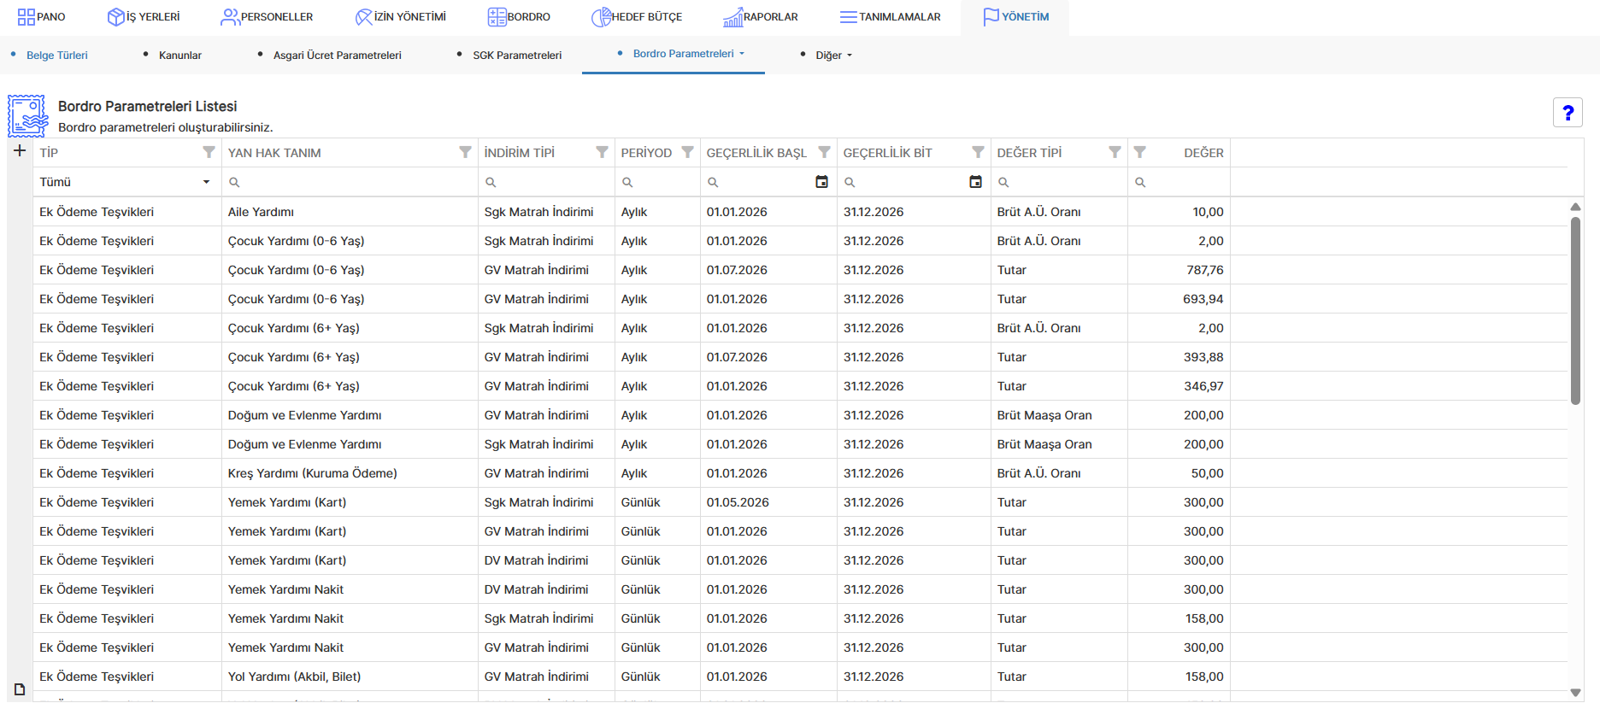The height and width of the screenshot is (709, 1600).
Task: Sort by DEĞER column header
Action: tap(1203, 153)
